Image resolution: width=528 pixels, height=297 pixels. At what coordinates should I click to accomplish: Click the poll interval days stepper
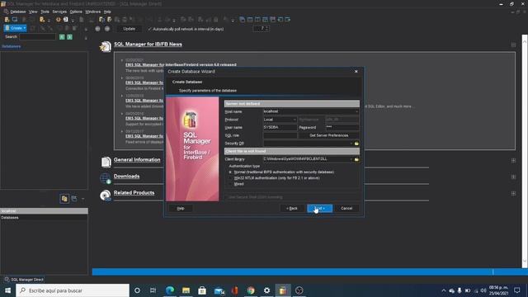[x=267, y=29]
